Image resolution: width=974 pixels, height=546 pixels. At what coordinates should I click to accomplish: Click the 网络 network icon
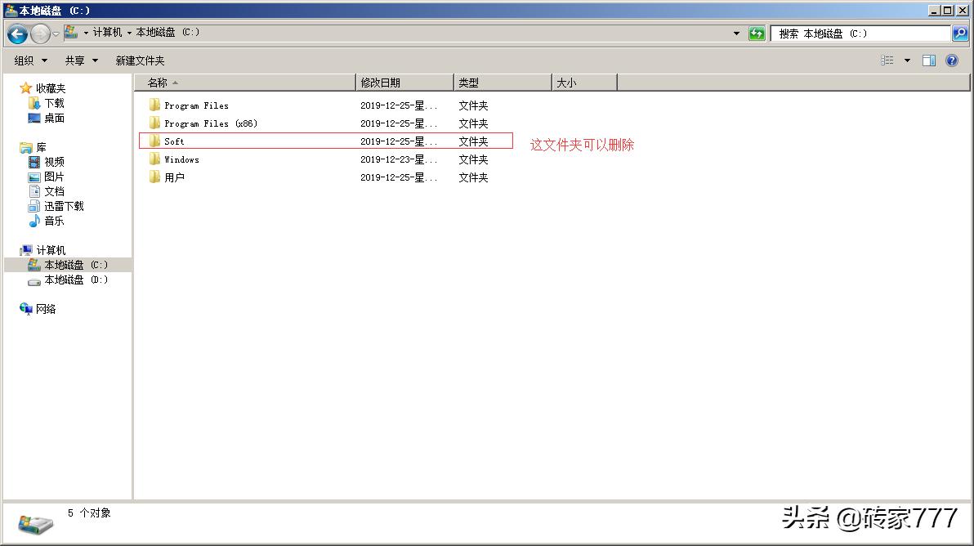coord(26,309)
